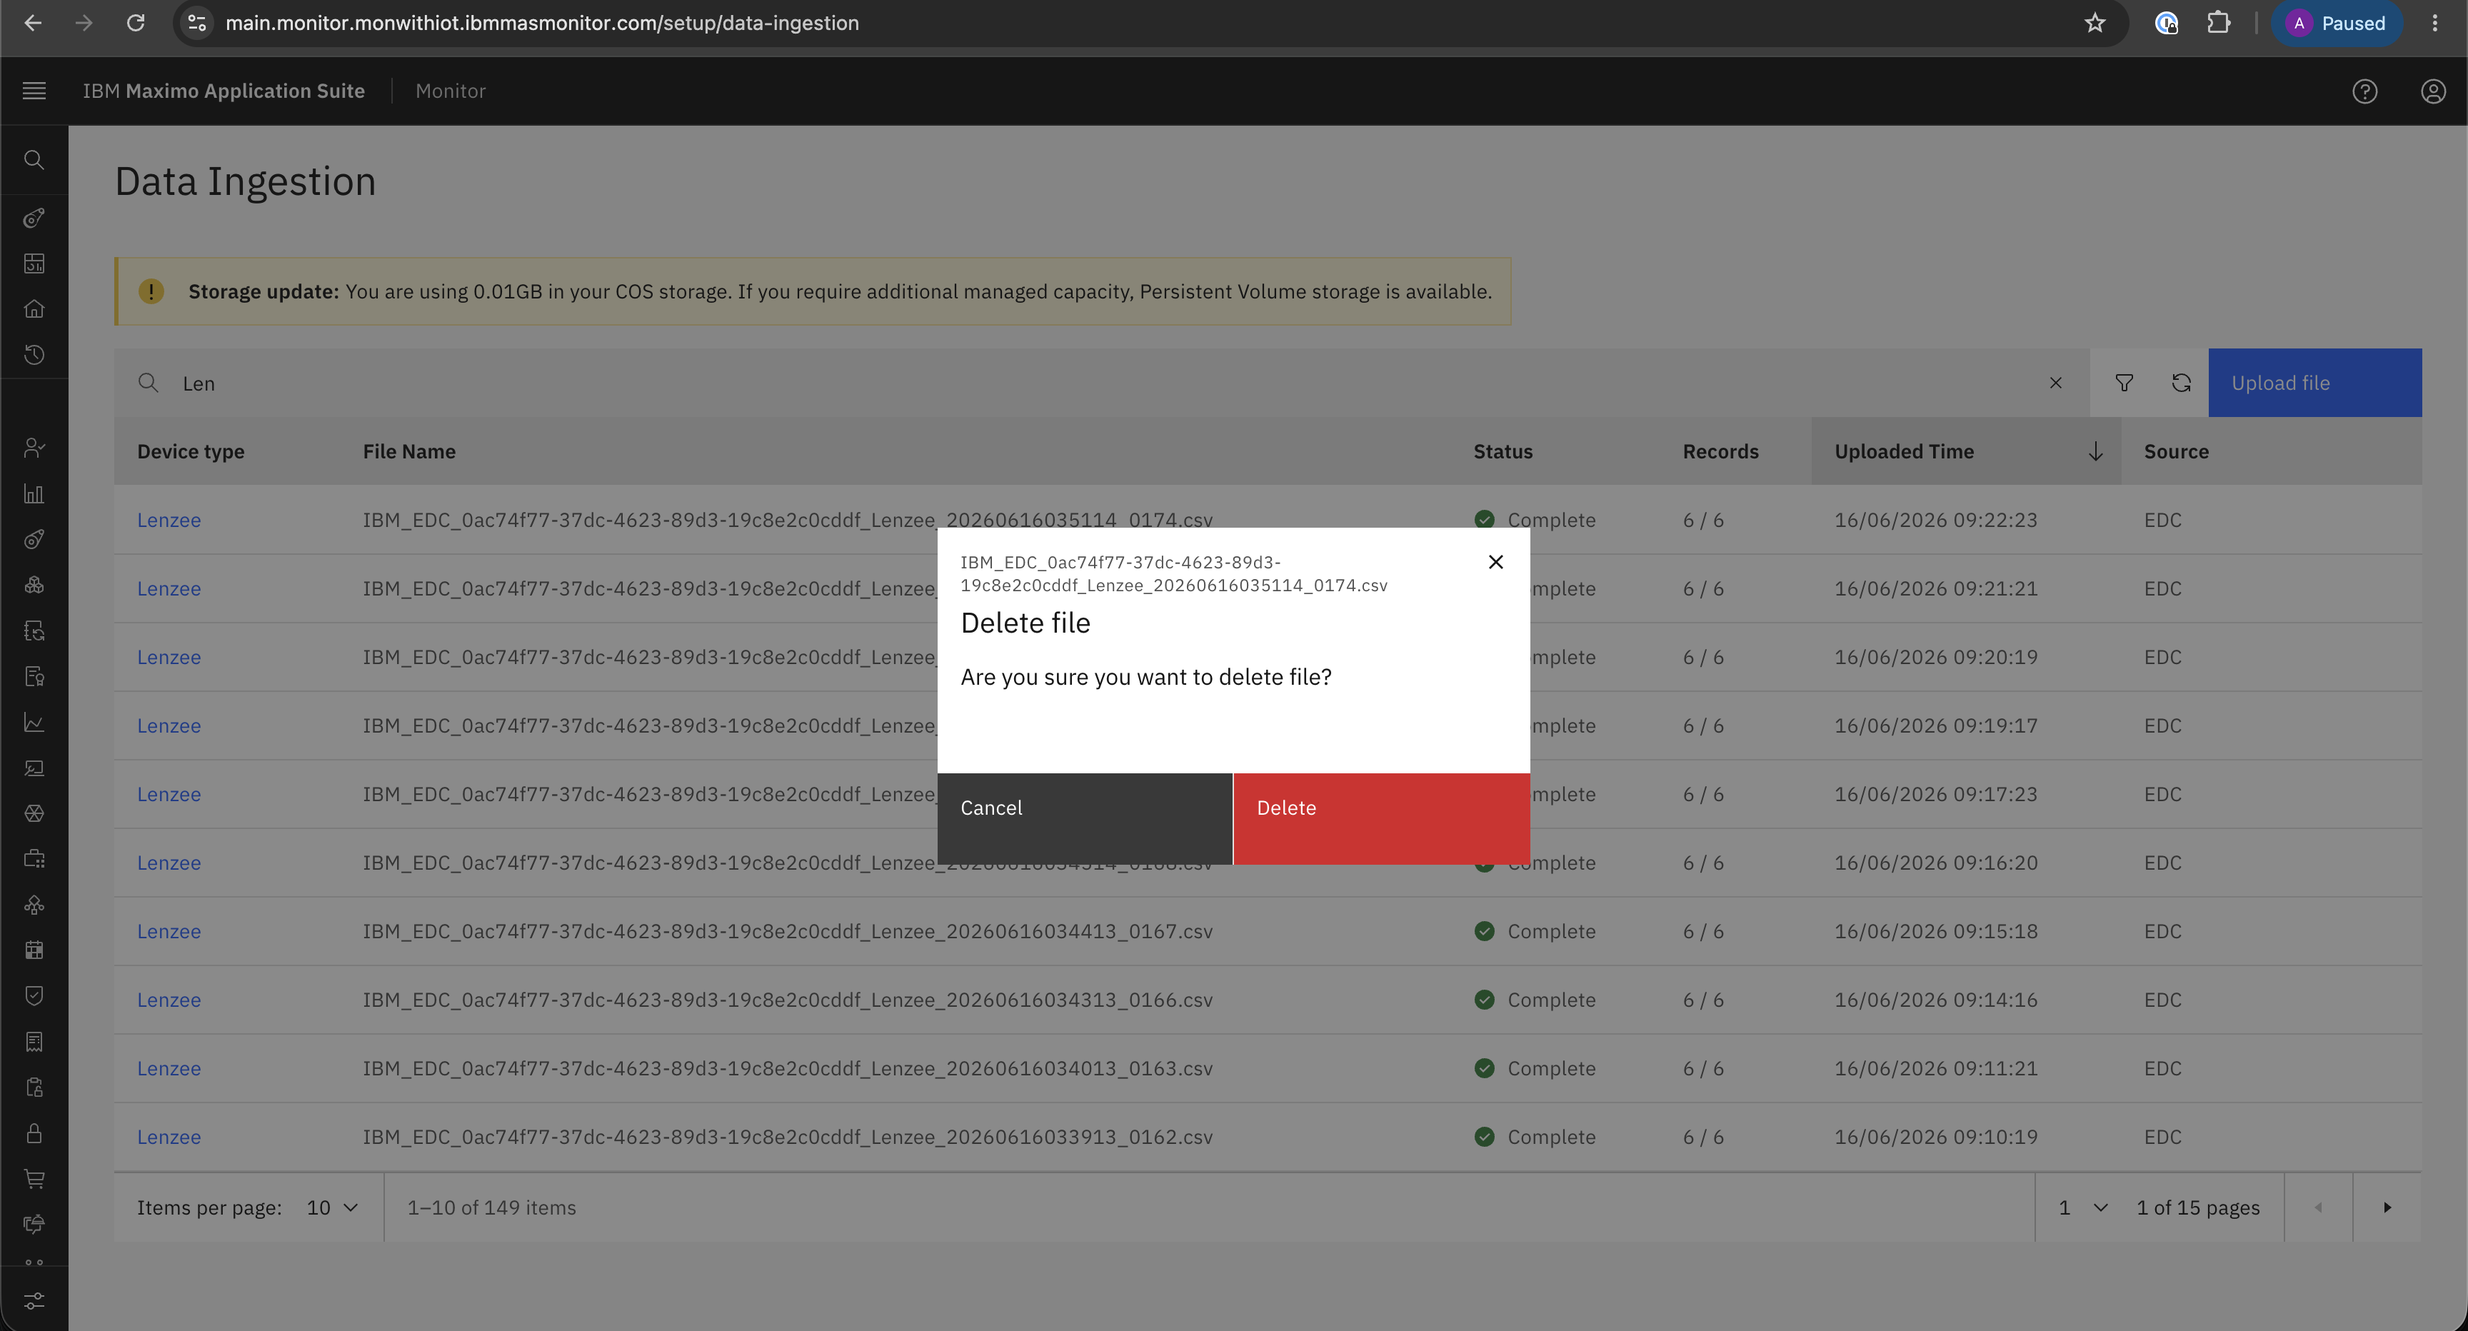
Task: Open the user profile icon in header
Action: 2434,91
